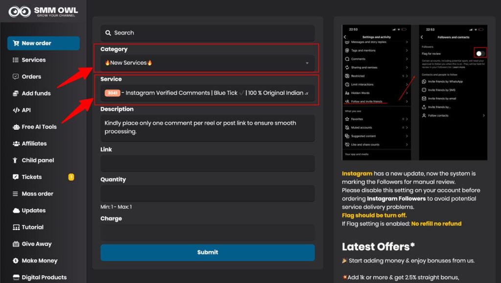Click 'Flag should be turn off.' text

coord(374,215)
